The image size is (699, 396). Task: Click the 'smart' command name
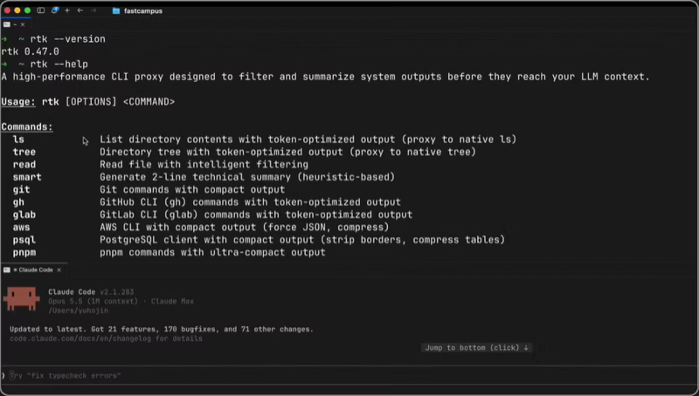pos(27,177)
